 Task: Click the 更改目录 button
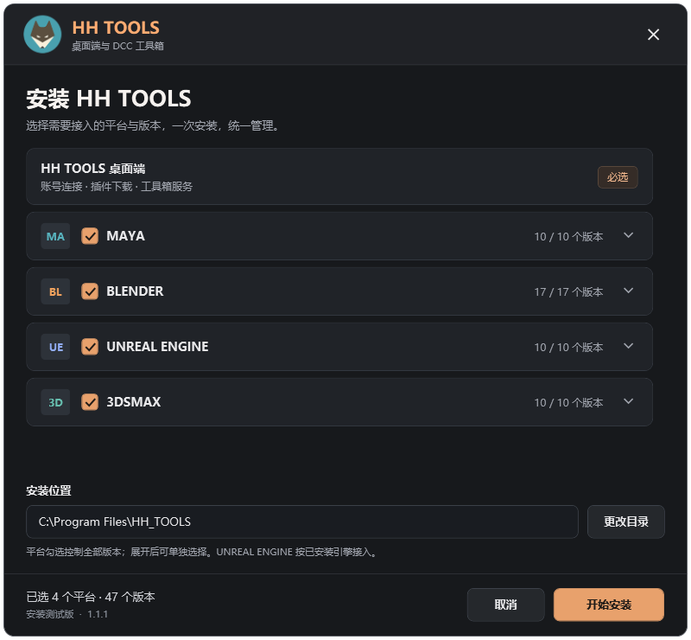click(625, 522)
